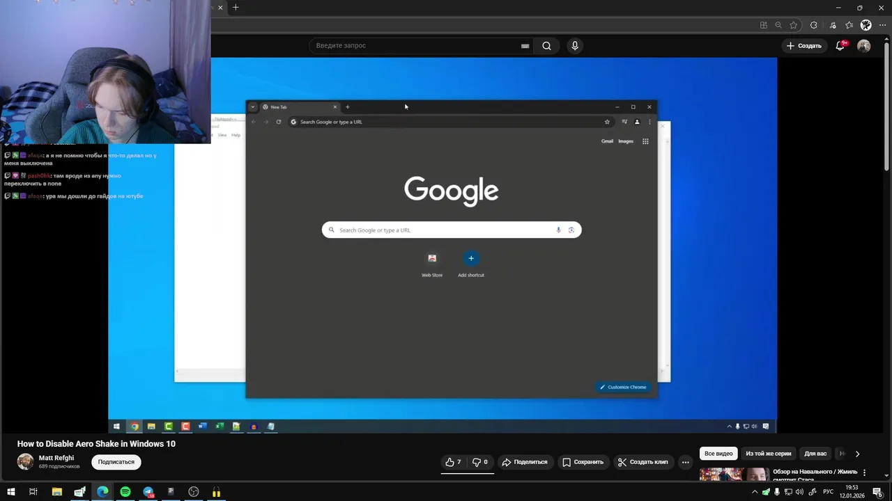
Task: Close the current Edge browser tab
Action: pyautogui.click(x=221, y=8)
